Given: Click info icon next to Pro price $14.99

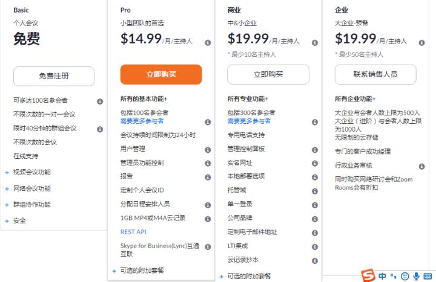Looking at the screenshot, I should pyautogui.click(x=208, y=43).
